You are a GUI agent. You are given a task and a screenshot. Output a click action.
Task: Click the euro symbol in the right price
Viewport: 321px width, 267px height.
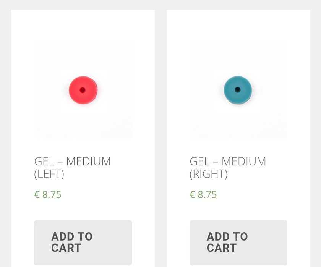tap(192, 195)
